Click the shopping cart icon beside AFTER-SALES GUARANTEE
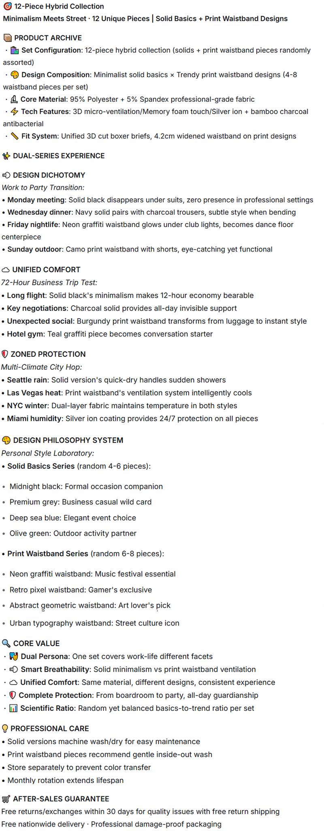 6,799
